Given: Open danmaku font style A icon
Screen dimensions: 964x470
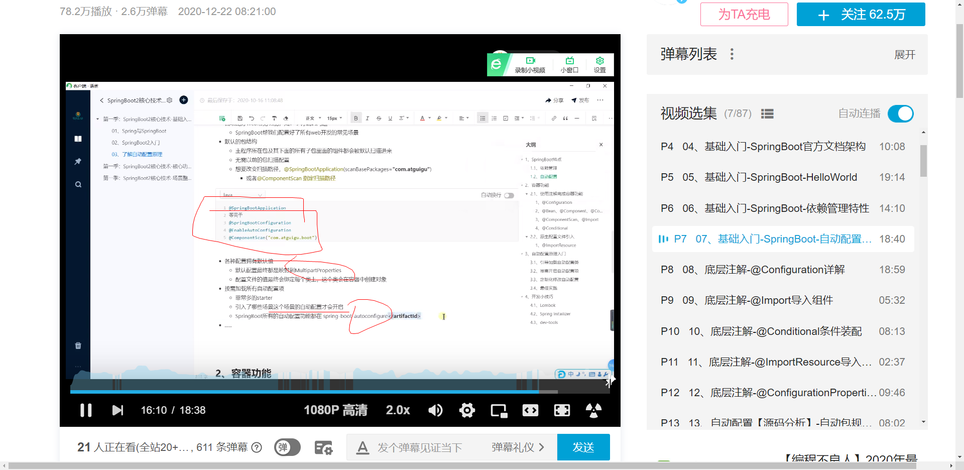Looking at the screenshot, I should [363, 447].
